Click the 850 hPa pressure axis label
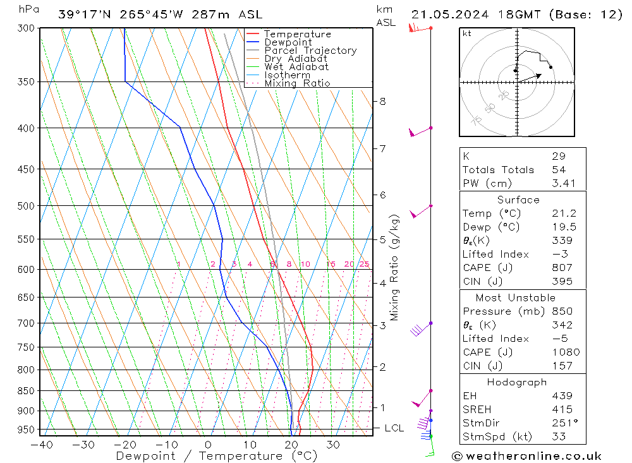 tap(26, 391)
